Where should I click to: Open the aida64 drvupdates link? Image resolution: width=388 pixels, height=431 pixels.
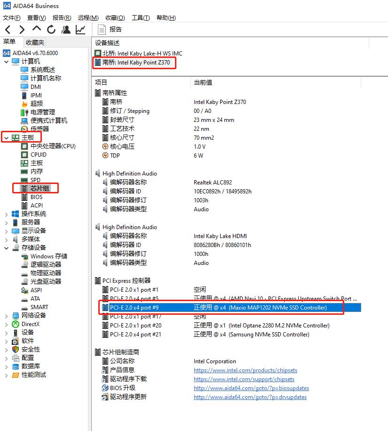(250, 398)
